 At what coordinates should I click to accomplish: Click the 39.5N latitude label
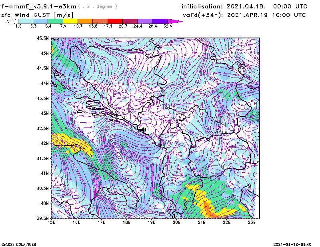tap(43, 218)
